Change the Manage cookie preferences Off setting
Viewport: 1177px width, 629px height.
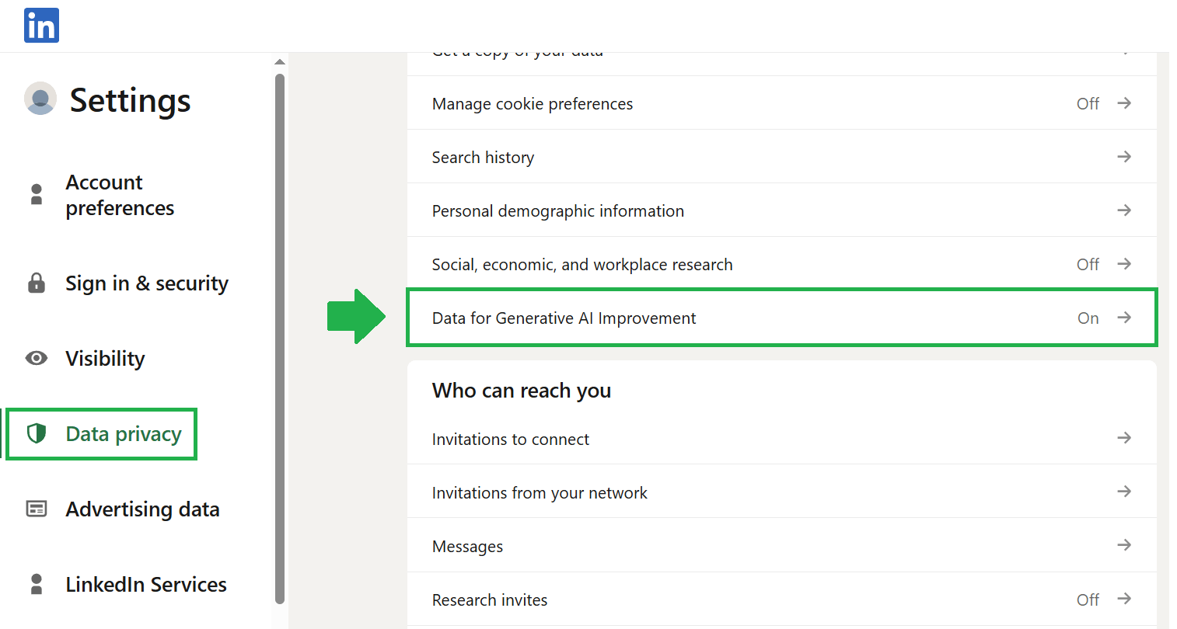point(1088,104)
